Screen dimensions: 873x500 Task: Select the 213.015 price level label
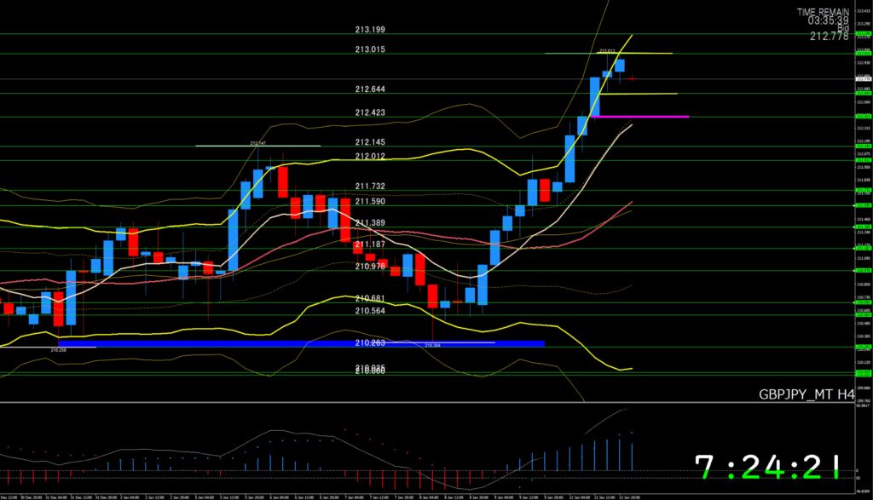(x=370, y=49)
